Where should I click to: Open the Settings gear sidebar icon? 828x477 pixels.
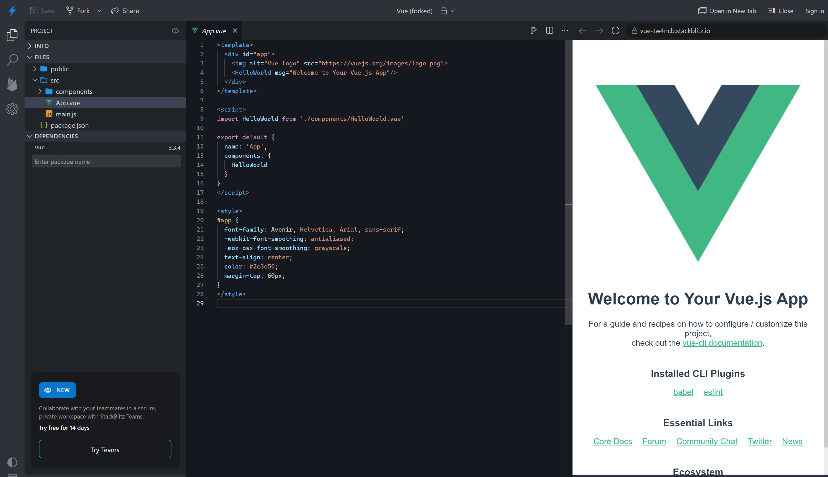[x=12, y=109]
